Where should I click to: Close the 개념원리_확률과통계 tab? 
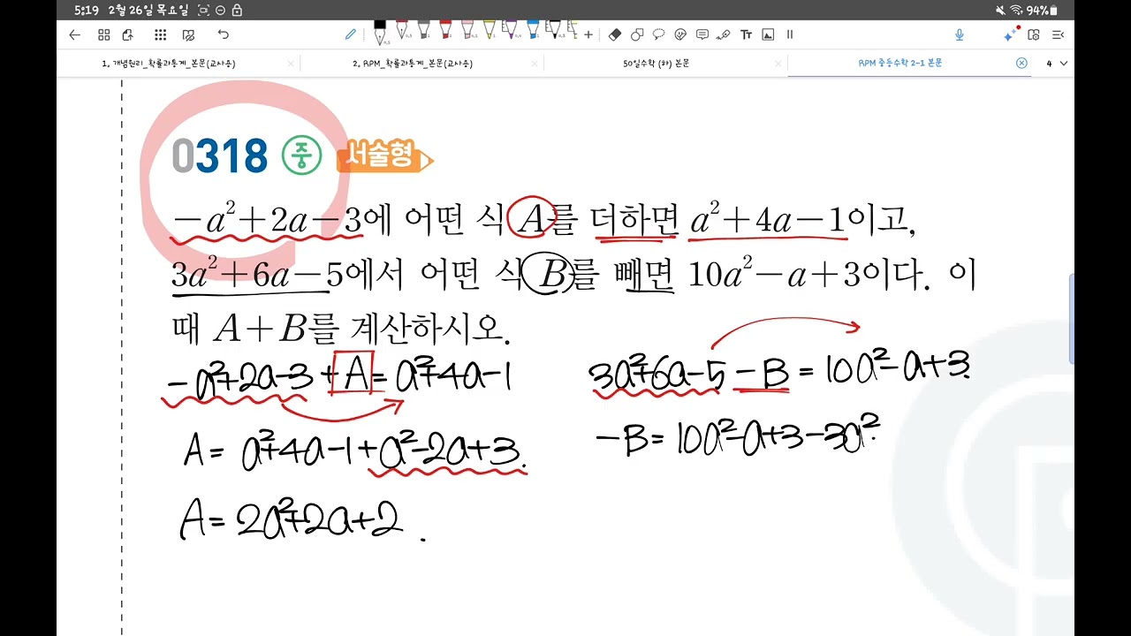point(291,64)
